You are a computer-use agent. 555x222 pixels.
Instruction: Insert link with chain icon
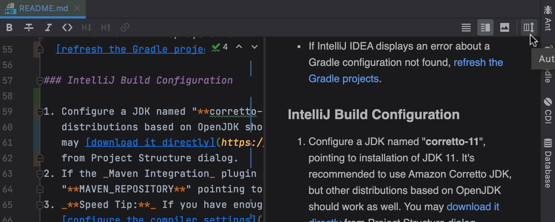tap(125, 27)
